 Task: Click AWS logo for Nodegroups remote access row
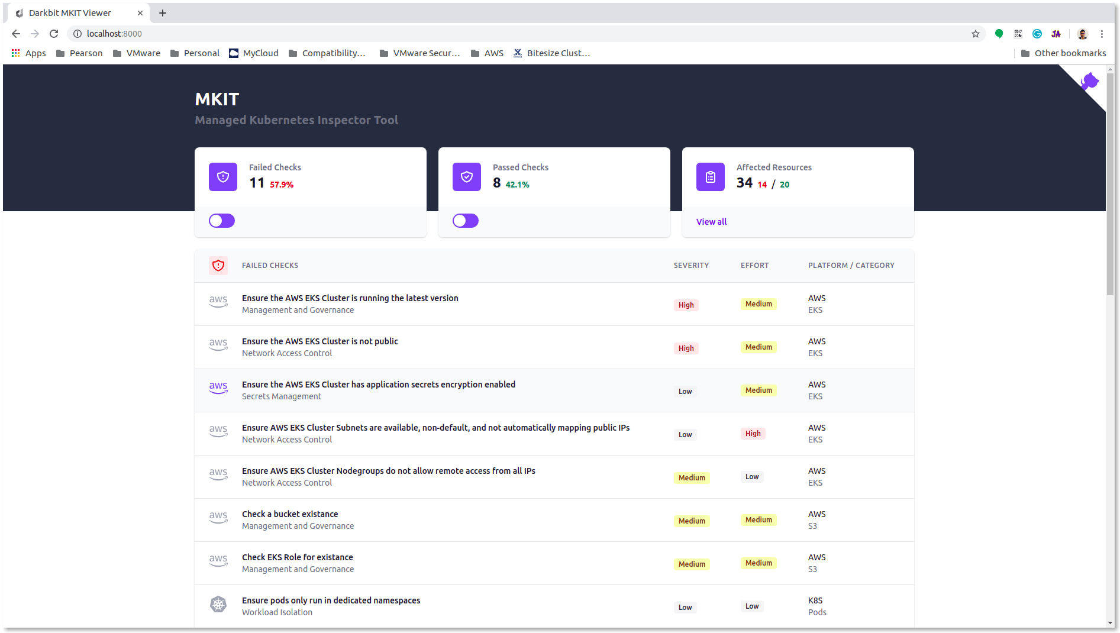pos(218,474)
